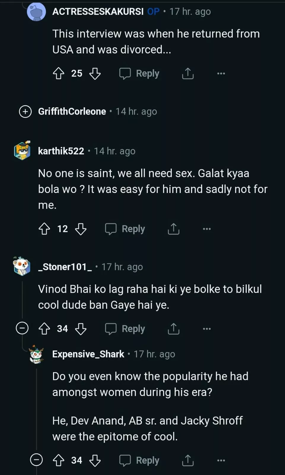The image size is (285, 475).
Task: Downvote the comment about returning from USA
Action: click(x=95, y=73)
